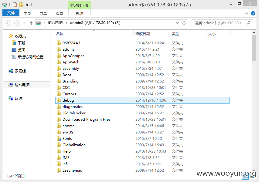Select the inf folder name
Viewport: 259px width, 182px height.
pyautogui.click(x=65, y=164)
